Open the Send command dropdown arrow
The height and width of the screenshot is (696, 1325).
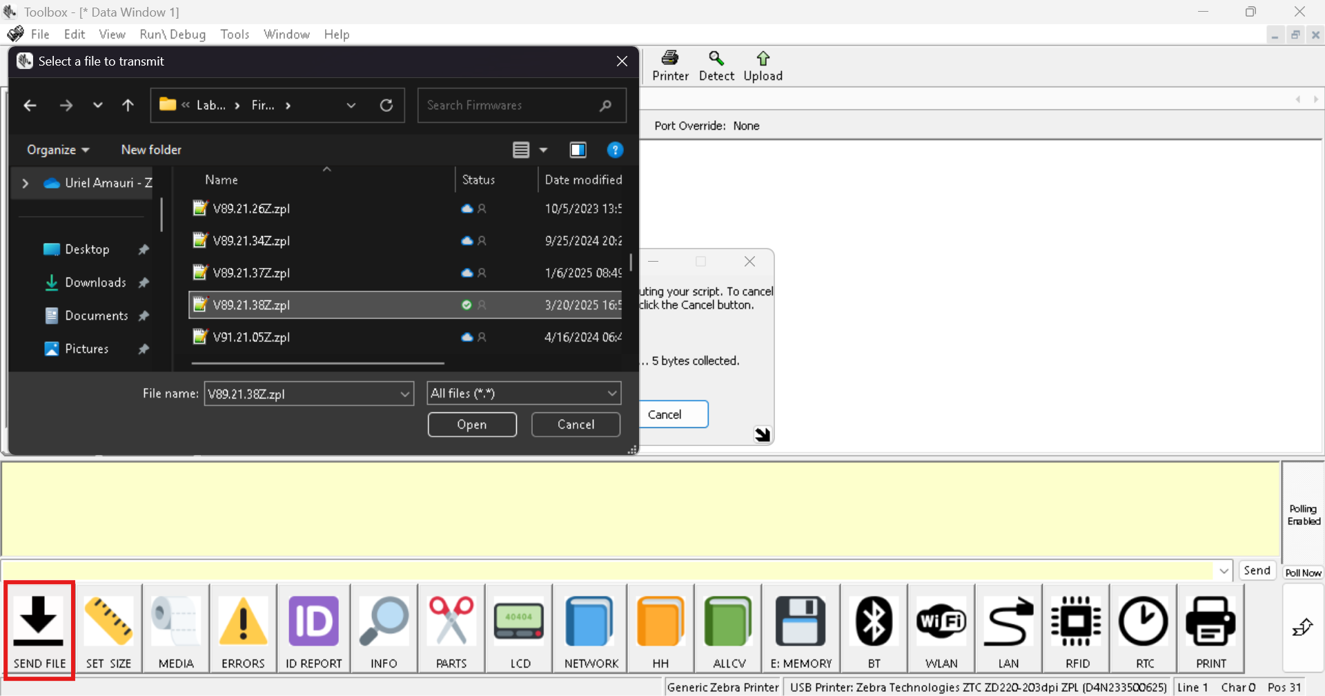1224,570
